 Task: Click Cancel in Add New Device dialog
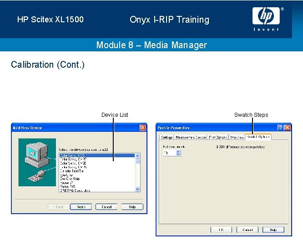106,207
